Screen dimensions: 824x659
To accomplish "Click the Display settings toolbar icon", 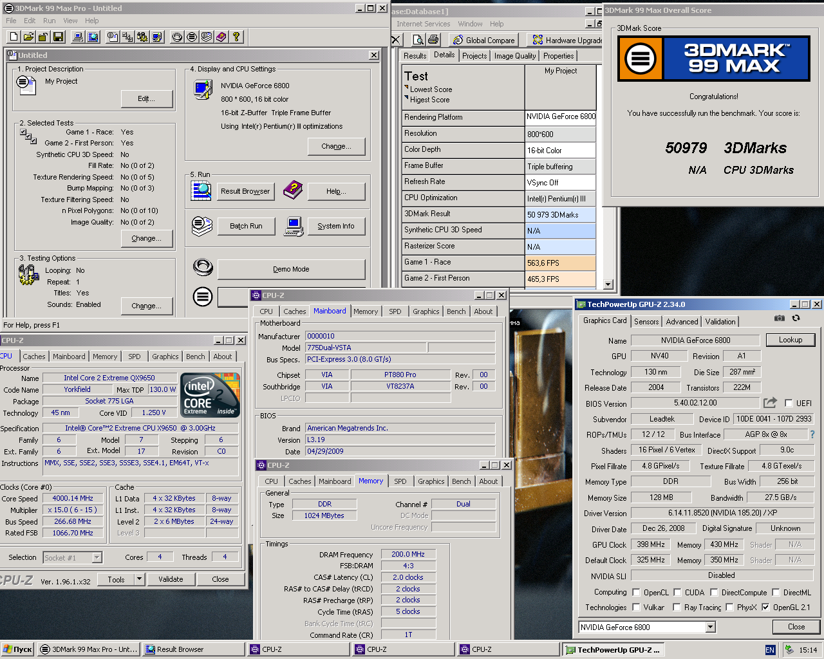I will [157, 37].
